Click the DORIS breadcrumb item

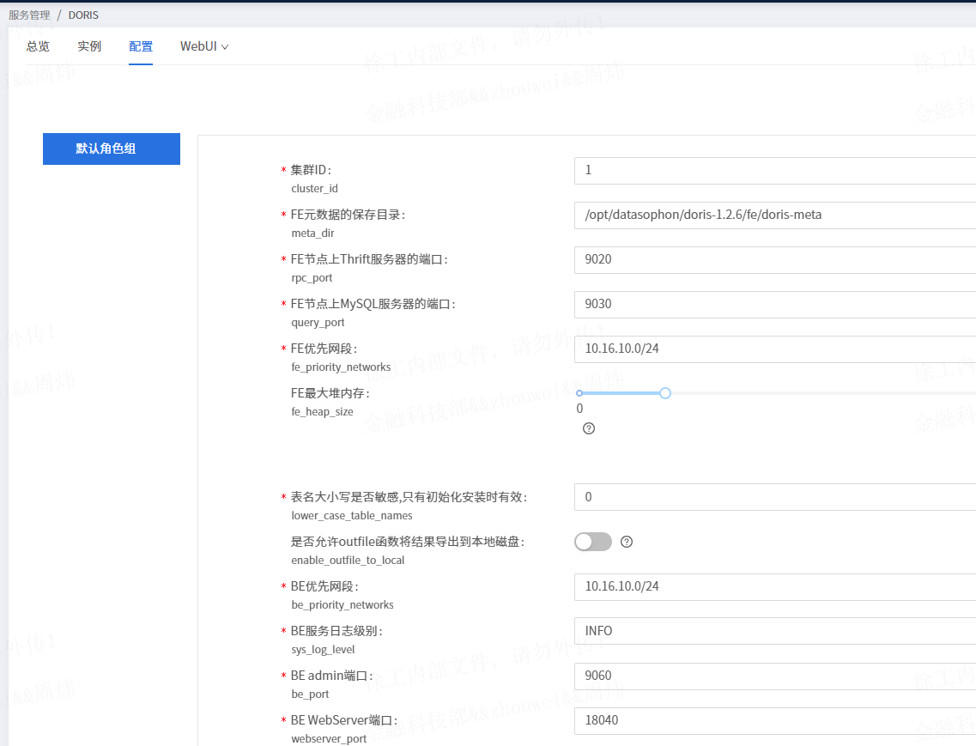click(83, 15)
